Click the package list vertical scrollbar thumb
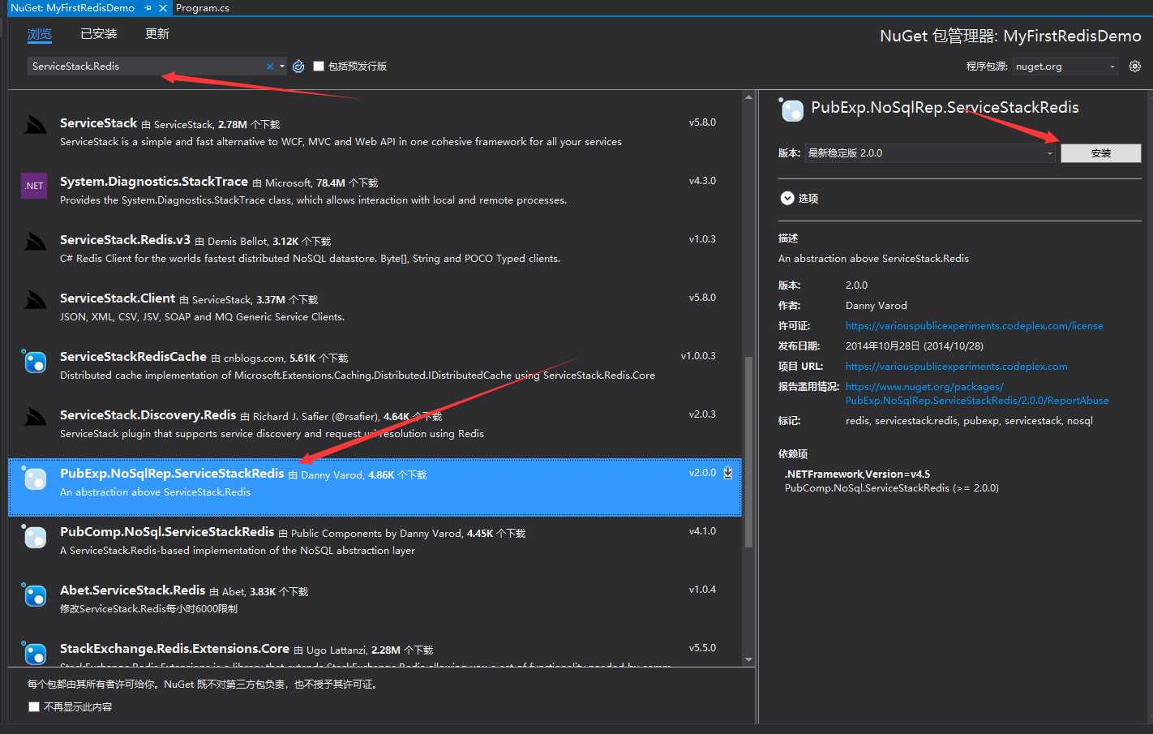Viewport: 1153px width, 734px height. 748,451
